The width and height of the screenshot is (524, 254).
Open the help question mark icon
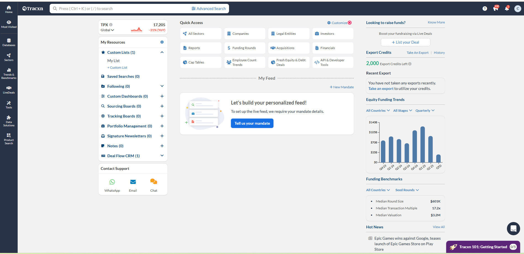[485, 9]
